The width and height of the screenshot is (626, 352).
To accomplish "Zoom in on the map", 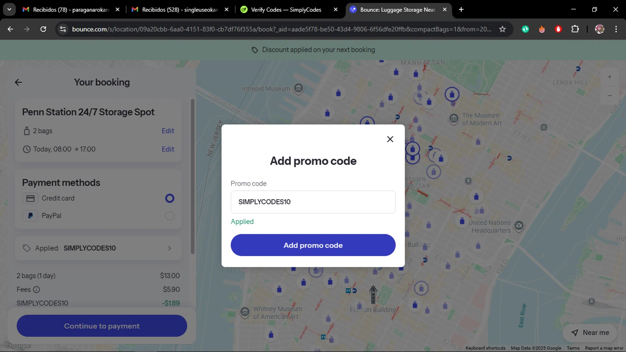I will click(609, 77).
